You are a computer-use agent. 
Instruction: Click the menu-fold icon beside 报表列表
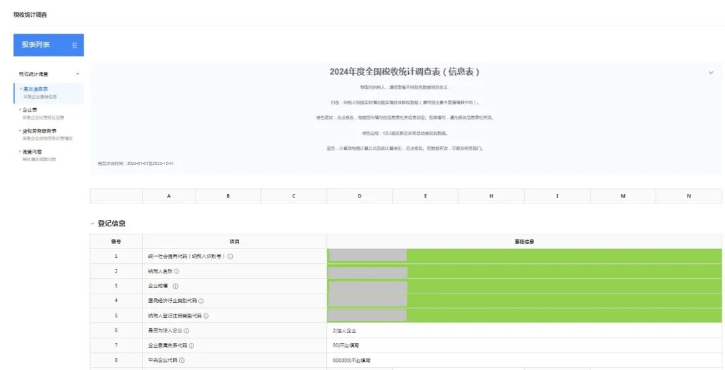(x=75, y=45)
